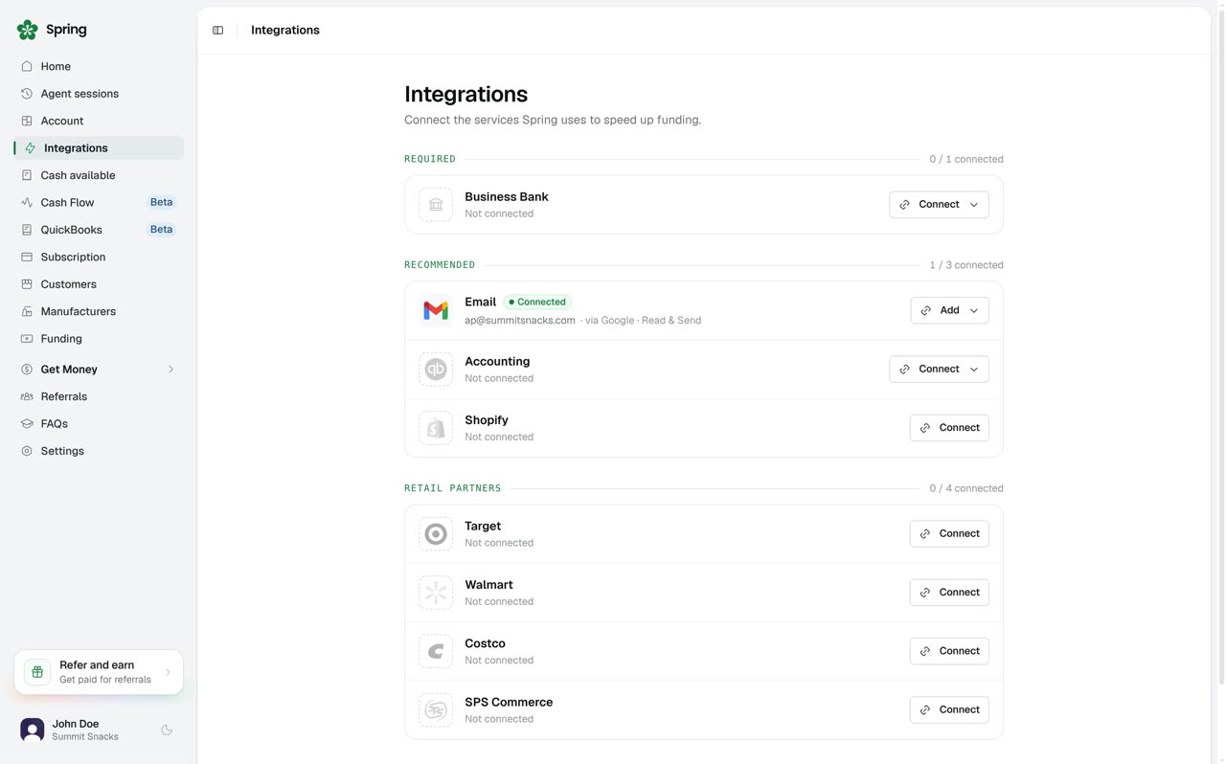This screenshot has height=764, width=1226.
Task: Click the Gmail logo in Email row
Action: click(x=436, y=311)
